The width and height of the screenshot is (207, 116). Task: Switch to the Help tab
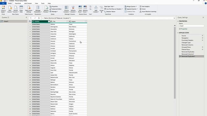pyautogui.click(x=49, y=4)
